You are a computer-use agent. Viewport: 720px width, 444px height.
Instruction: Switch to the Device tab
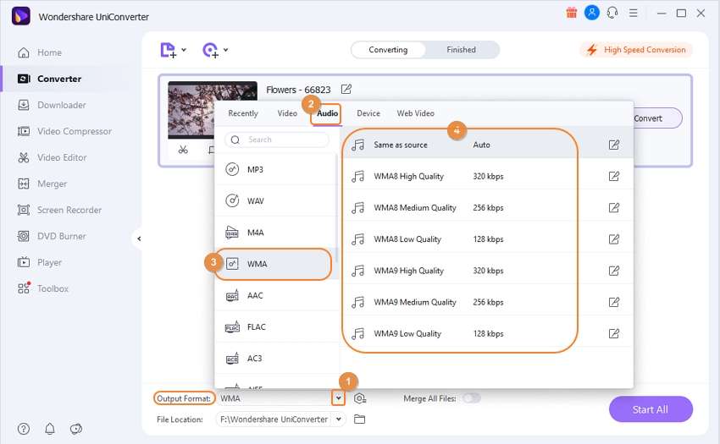coord(368,113)
